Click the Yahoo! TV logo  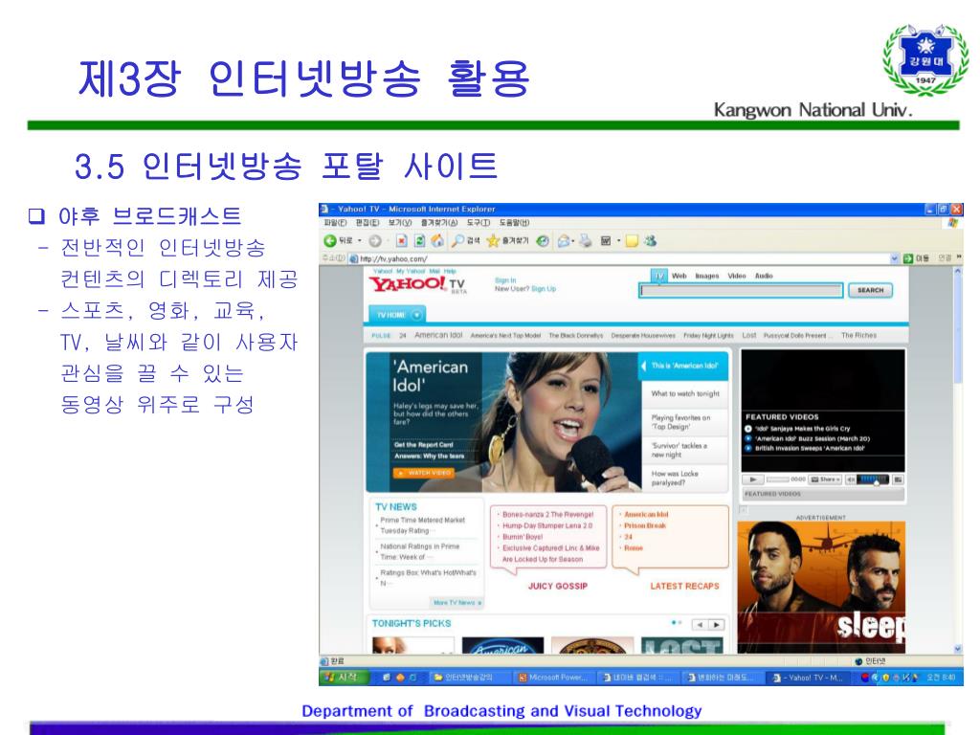pos(417,285)
